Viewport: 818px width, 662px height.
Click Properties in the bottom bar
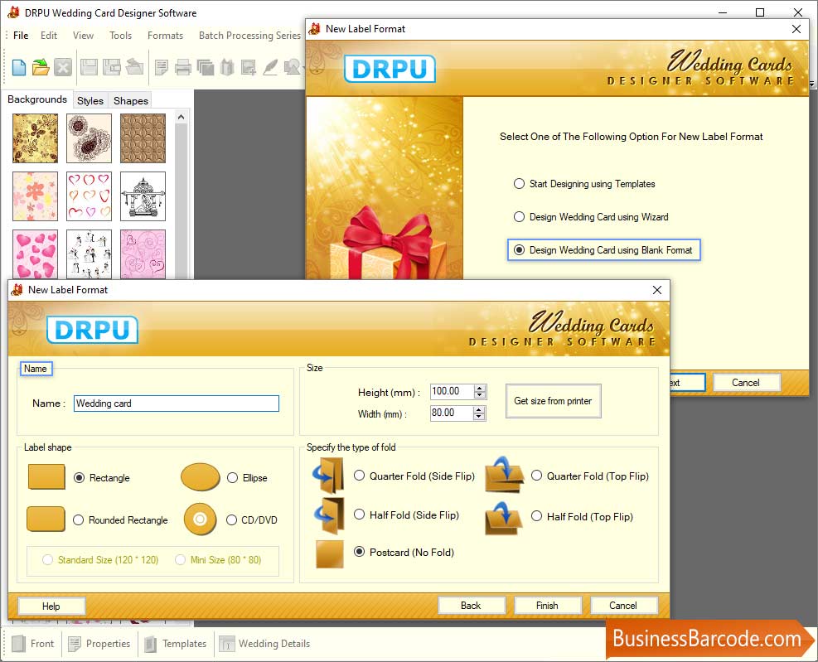click(99, 644)
